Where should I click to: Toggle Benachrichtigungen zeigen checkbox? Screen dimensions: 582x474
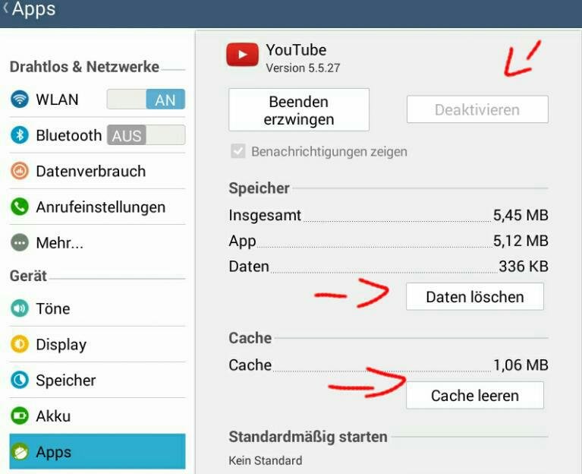coord(238,151)
